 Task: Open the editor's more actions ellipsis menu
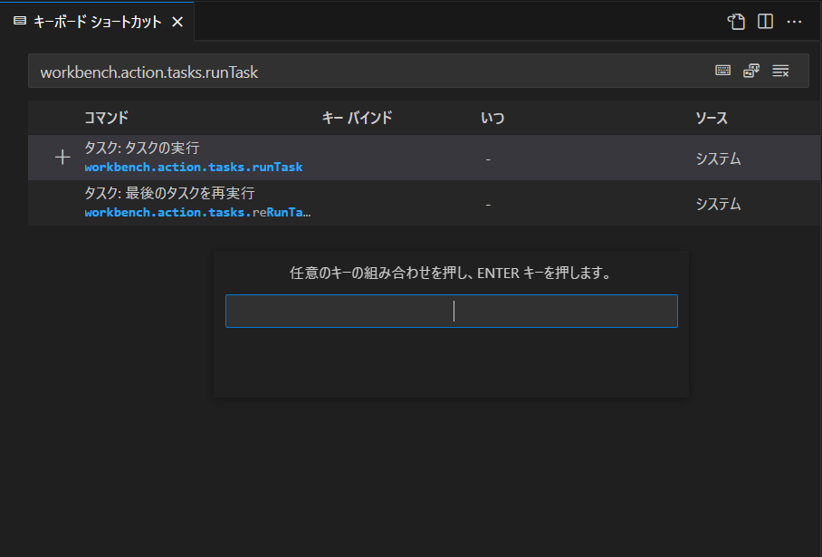794,22
